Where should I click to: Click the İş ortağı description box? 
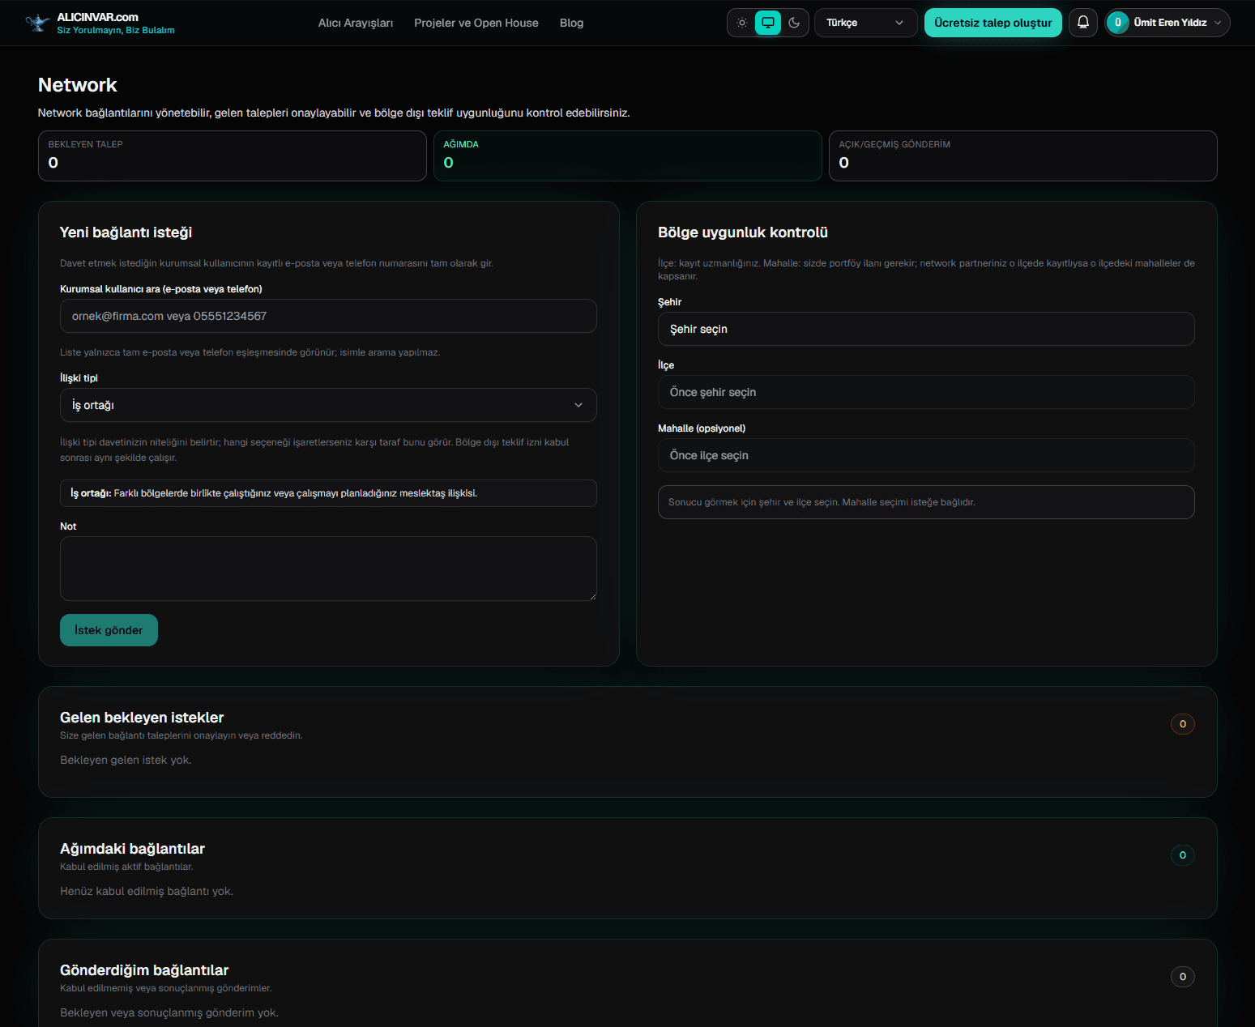tap(328, 493)
